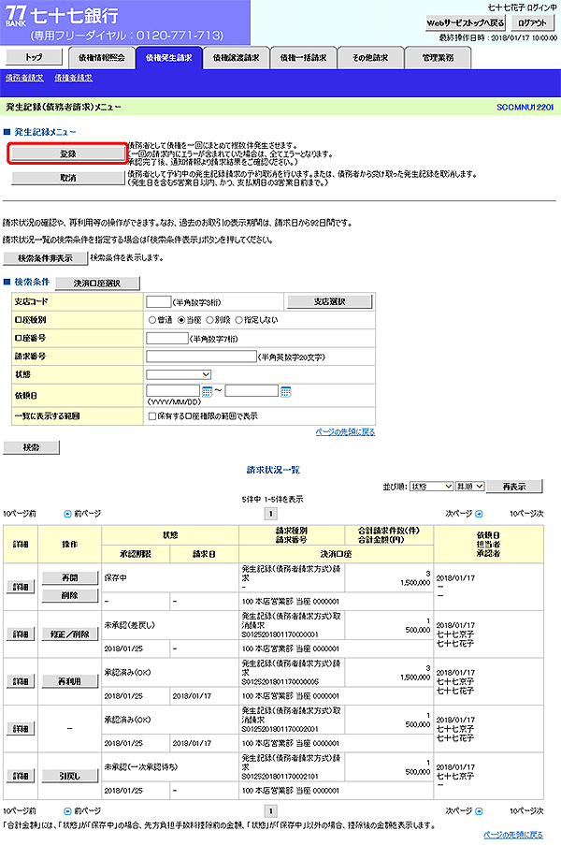This screenshot has height=845, width=561.
Task: Click the SCCMNU12201 screen ID text
Action: 525,108
